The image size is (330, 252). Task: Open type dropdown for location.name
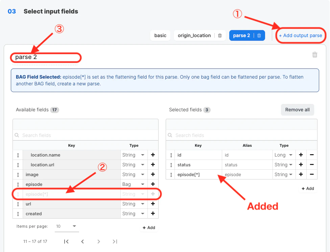click(x=134, y=155)
